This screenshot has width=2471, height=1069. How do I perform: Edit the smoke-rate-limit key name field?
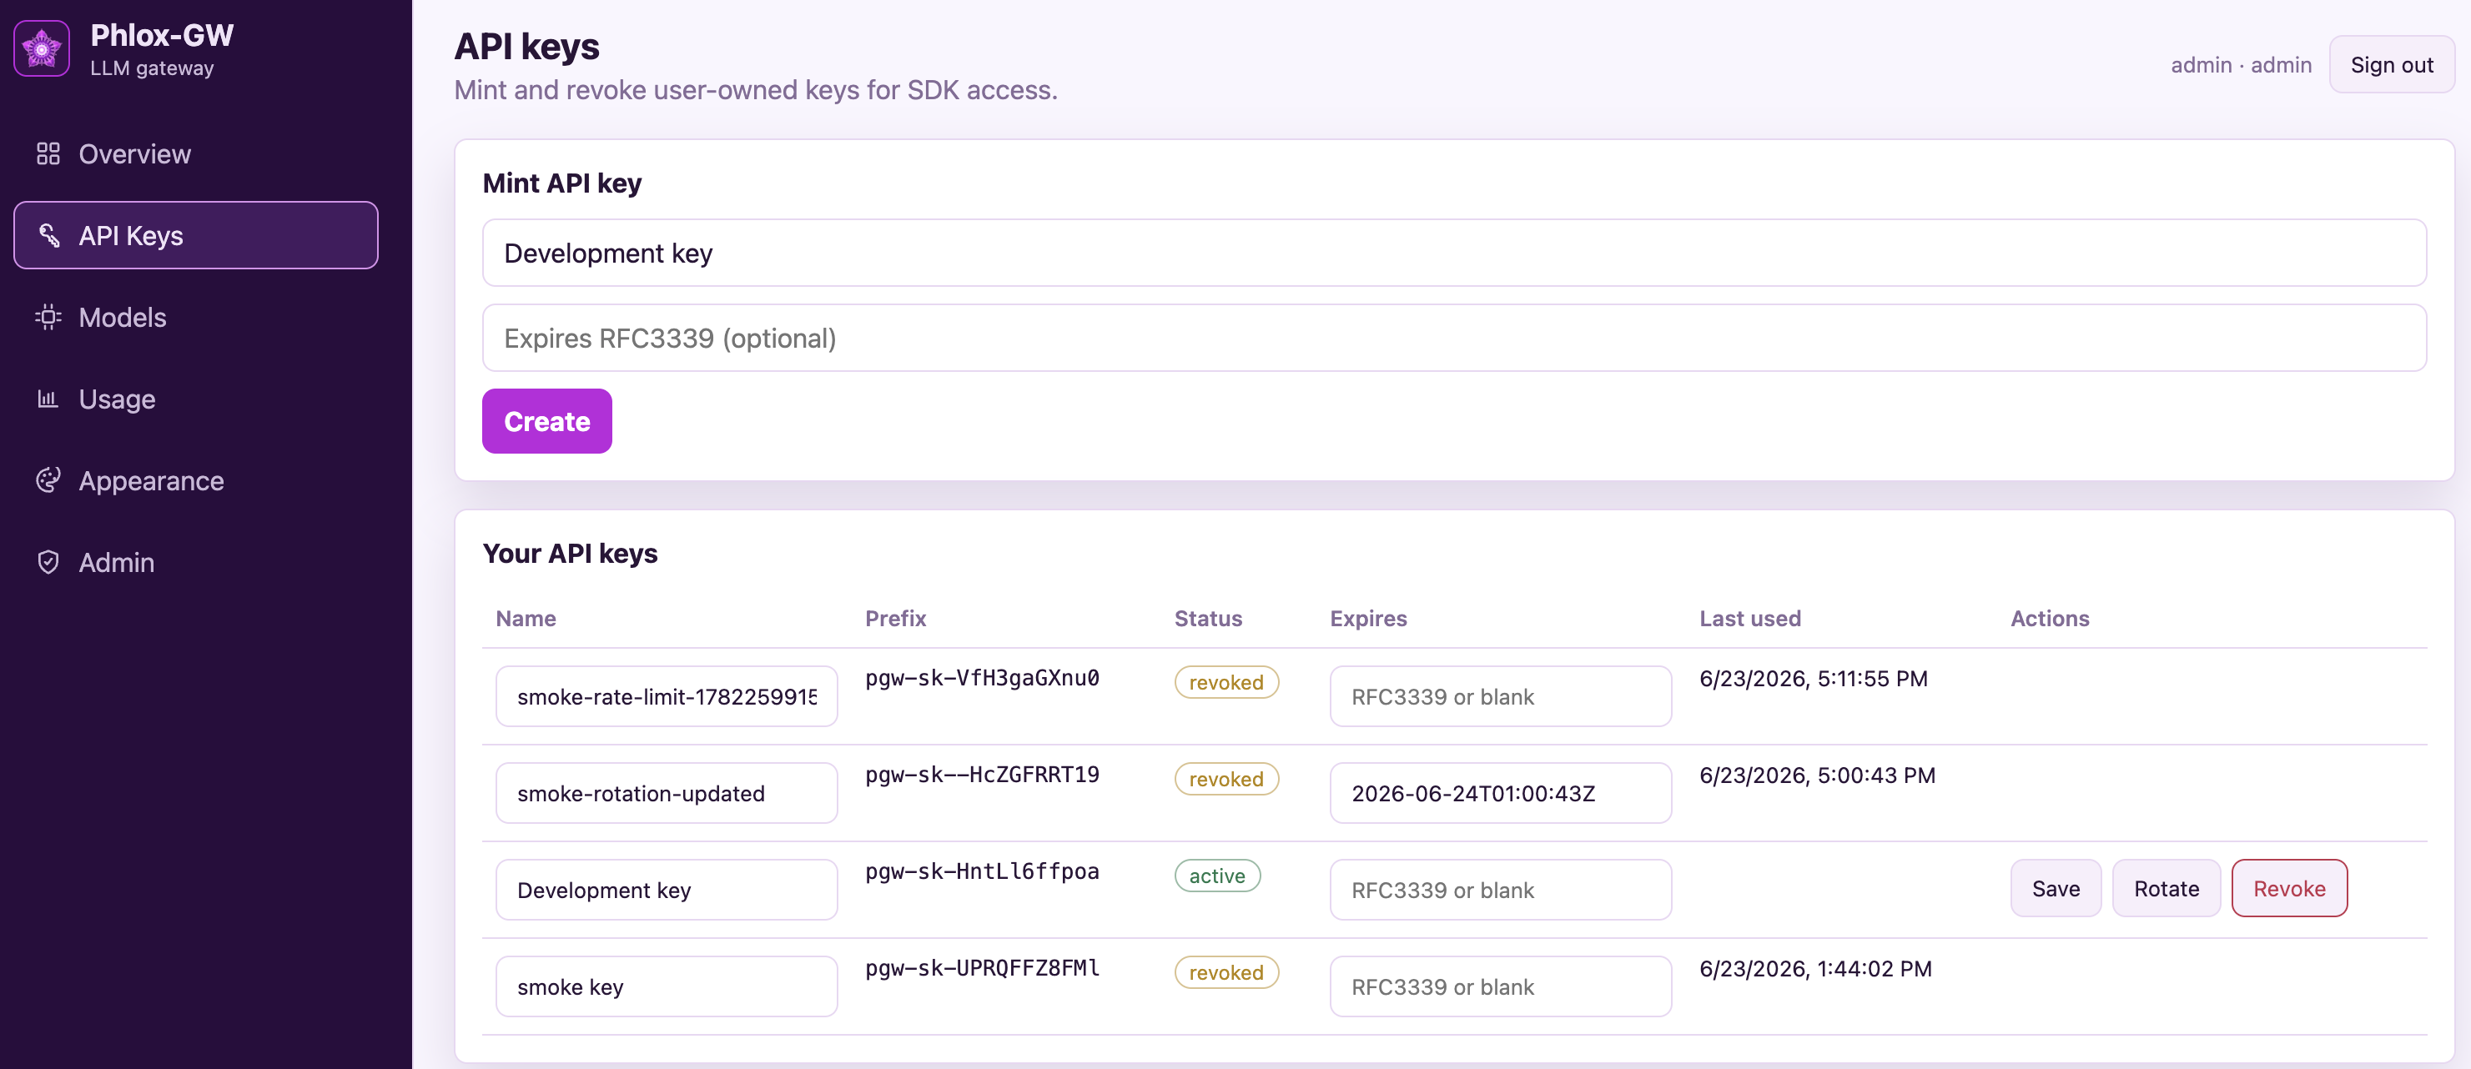point(667,696)
